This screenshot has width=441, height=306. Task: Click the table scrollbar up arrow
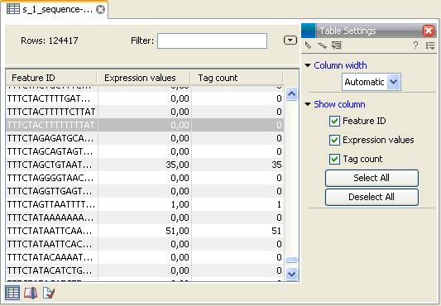(292, 94)
